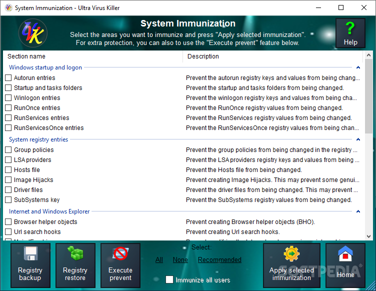
Task: Check the Driver files box
Action: (x=8, y=190)
